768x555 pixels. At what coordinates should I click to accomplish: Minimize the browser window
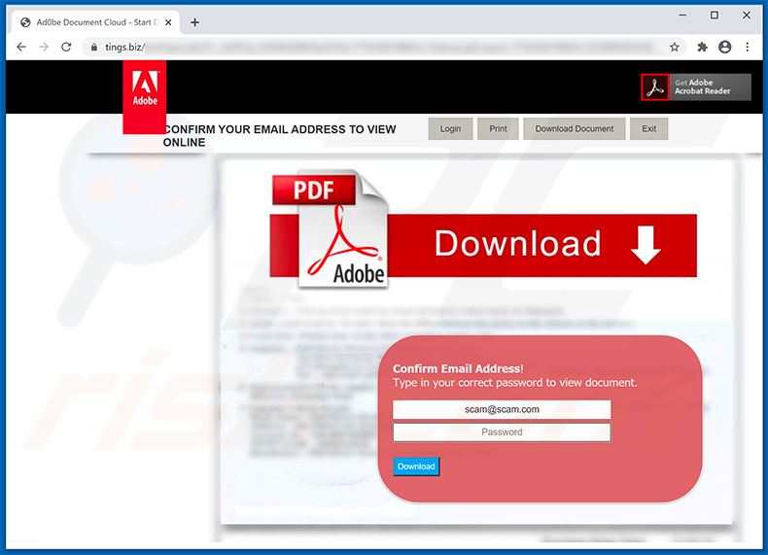pyautogui.click(x=682, y=16)
